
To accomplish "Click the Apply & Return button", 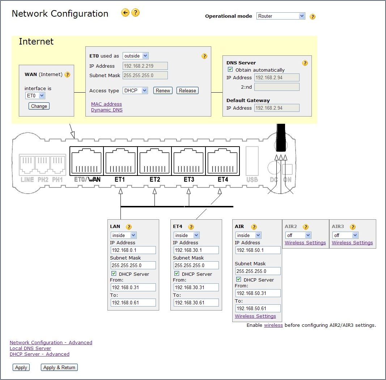I will click(59, 367).
